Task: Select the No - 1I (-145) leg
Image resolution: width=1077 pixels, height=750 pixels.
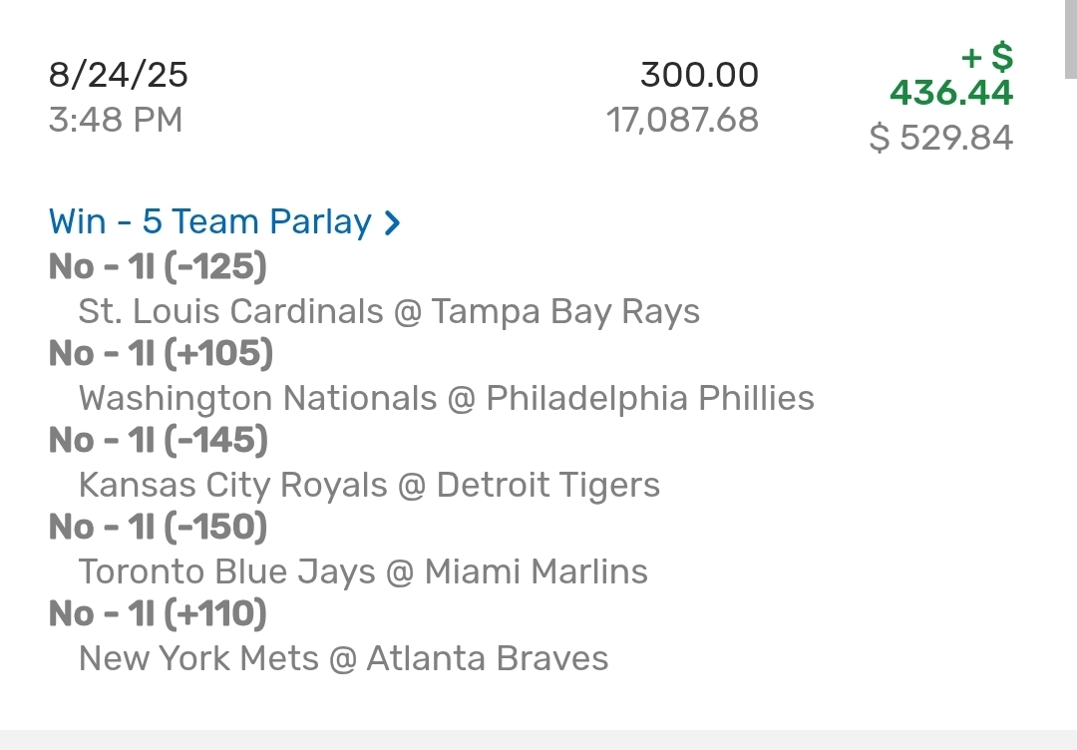Action: click(x=158, y=440)
